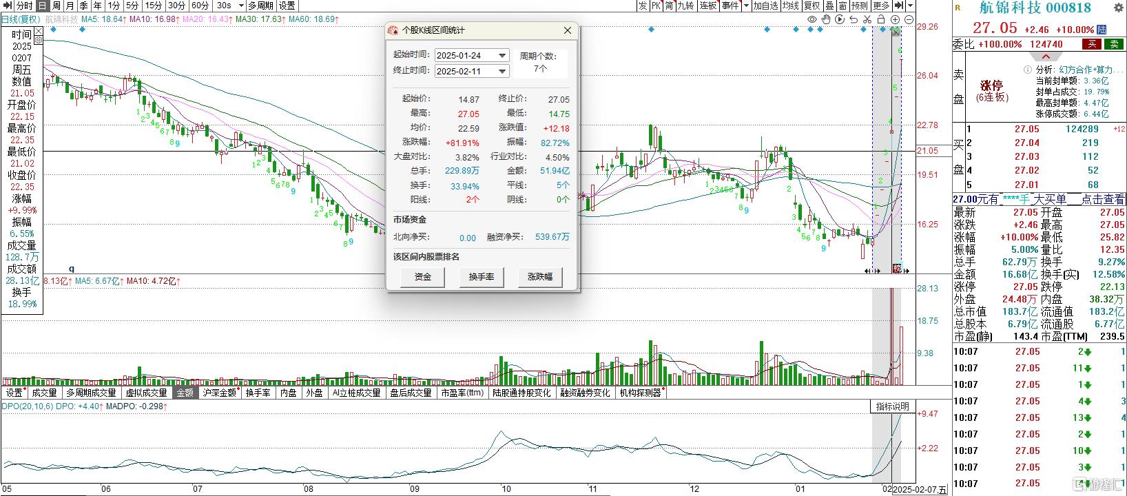The width and height of the screenshot is (1127, 496).
Task: Switch to the 分时 chart tab
Action: pos(25,6)
